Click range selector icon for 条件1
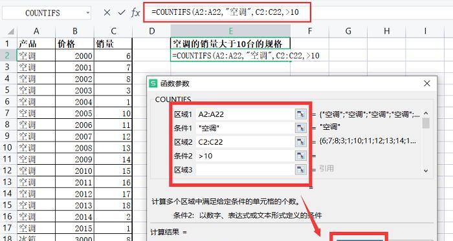The width and height of the screenshot is (453, 241). pos(301,128)
